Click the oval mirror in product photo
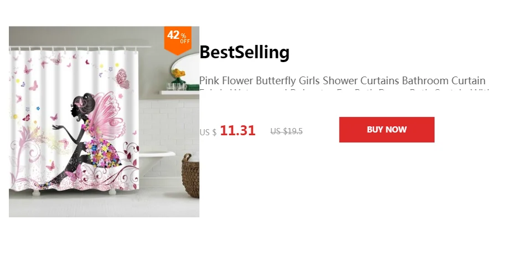The width and height of the screenshot is (522, 260). click(185, 68)
